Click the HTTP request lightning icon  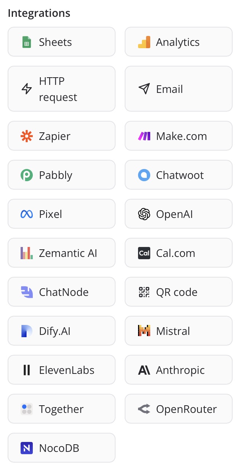27,89
